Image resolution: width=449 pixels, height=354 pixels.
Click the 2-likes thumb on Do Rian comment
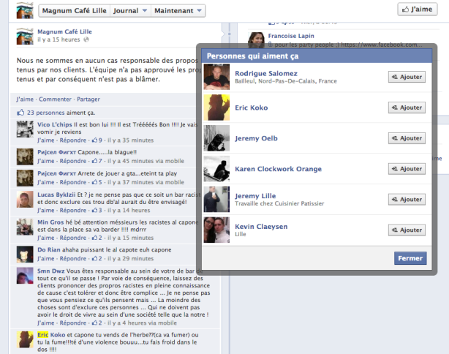click(x=94, y=258)
